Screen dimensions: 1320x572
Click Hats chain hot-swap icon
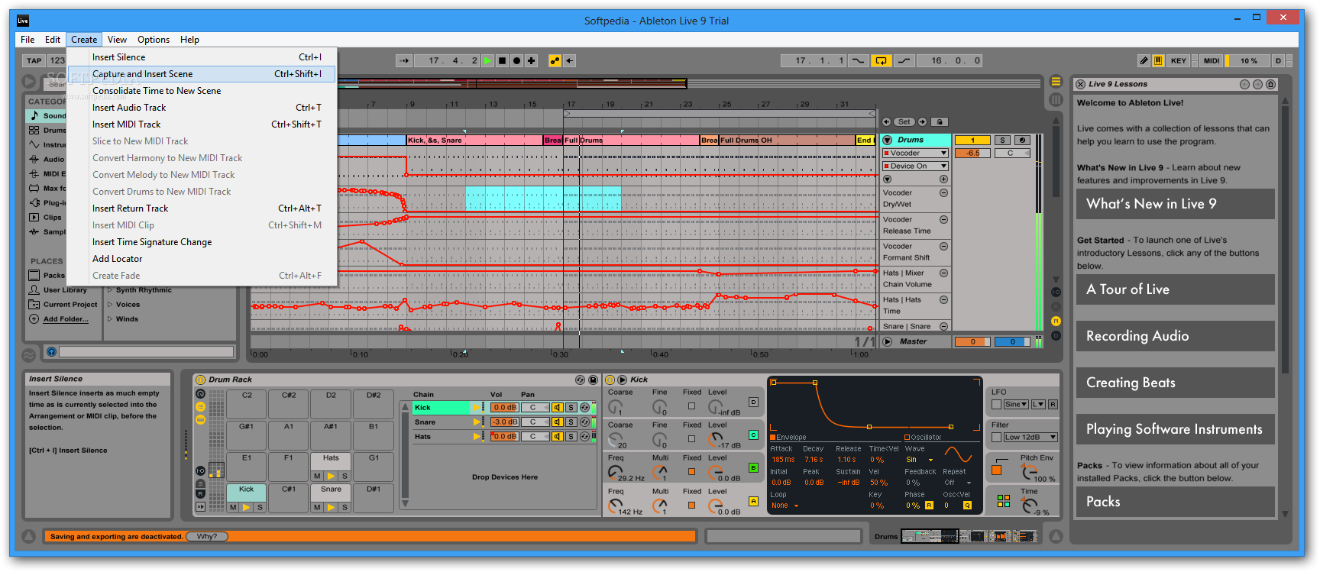click(x=584, y=437)
